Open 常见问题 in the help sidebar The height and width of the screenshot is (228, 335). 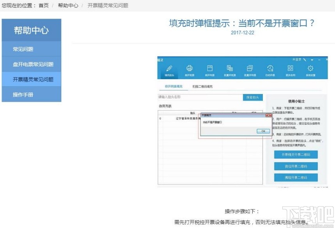(32, 49)
